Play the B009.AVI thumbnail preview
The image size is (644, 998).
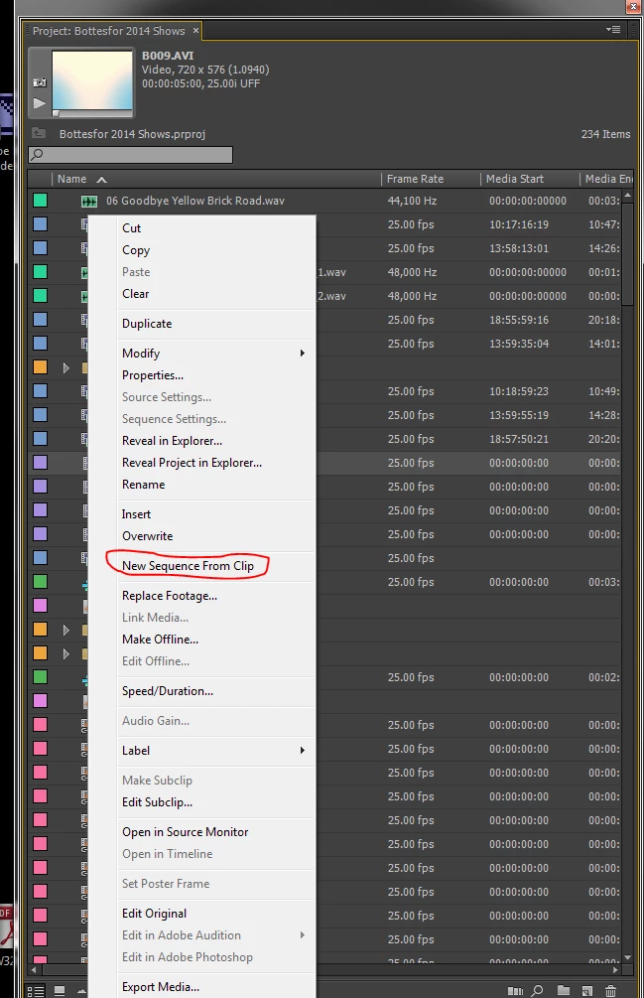pos(40,102)
